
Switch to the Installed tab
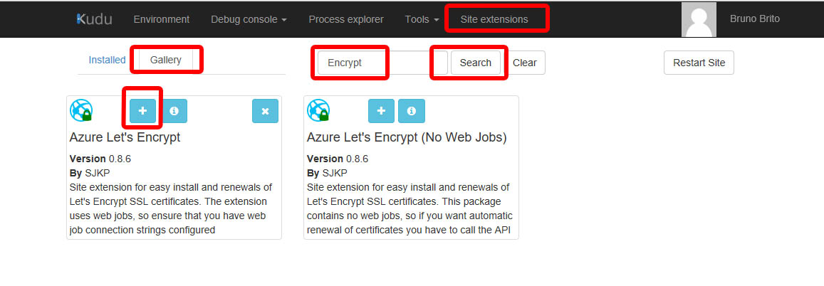coord(108,60)
